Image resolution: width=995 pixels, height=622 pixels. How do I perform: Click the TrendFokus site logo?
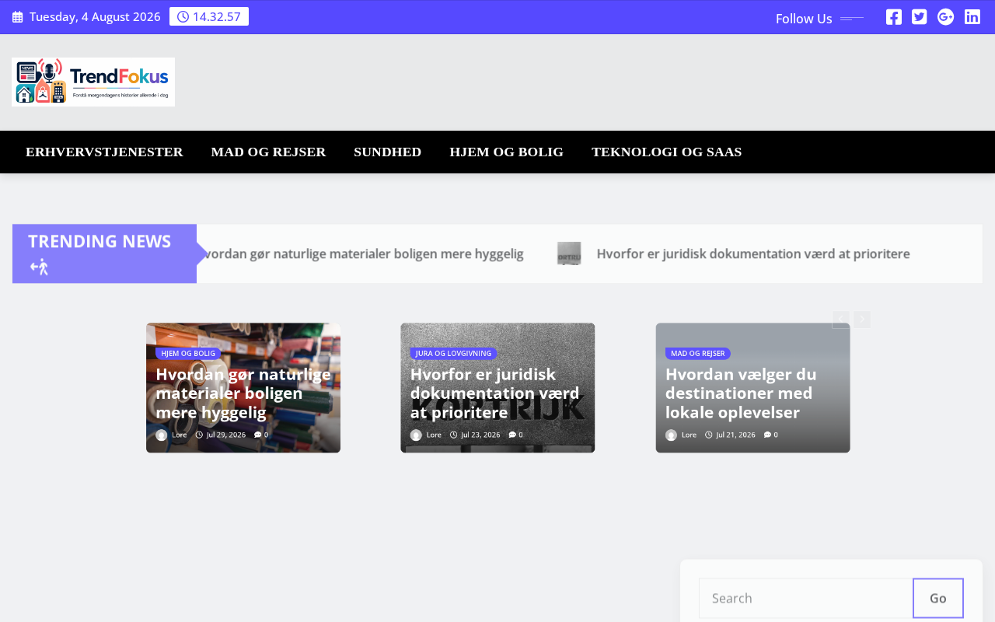click(93, 82)
